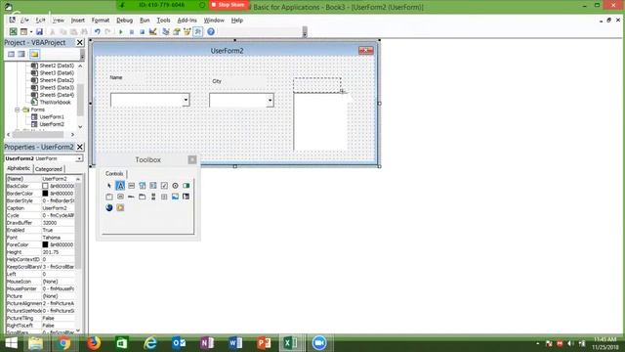This screenshot has width=625, height=352.
Task: Open the Add-Ins menu
Action: [187, 20]
